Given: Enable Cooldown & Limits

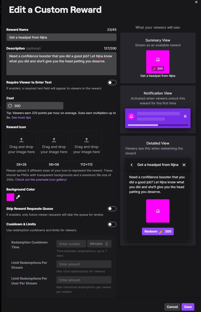Looking at the screenshot, I should coord(112,224).
